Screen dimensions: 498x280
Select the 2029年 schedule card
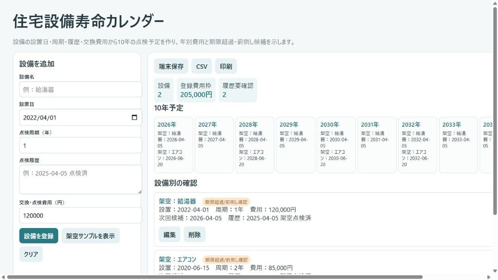295,145
